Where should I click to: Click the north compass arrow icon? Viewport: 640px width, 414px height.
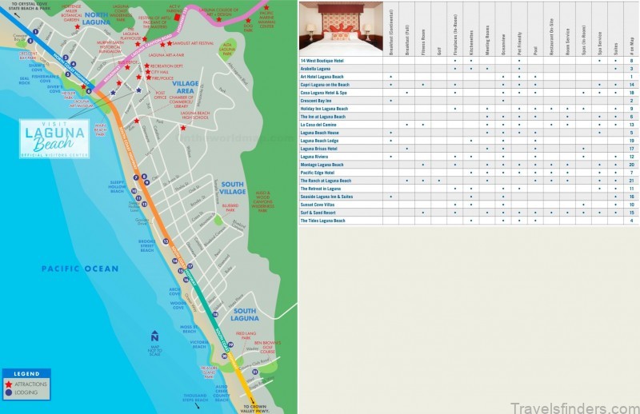click(154, 336)
